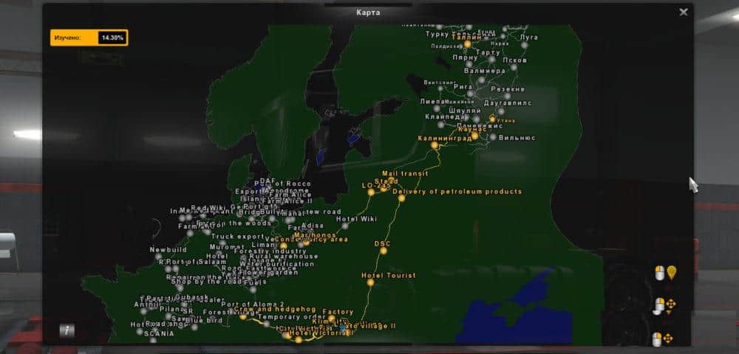Open the map info legend button
The image size is (739, 354).
tap(67, 330)
